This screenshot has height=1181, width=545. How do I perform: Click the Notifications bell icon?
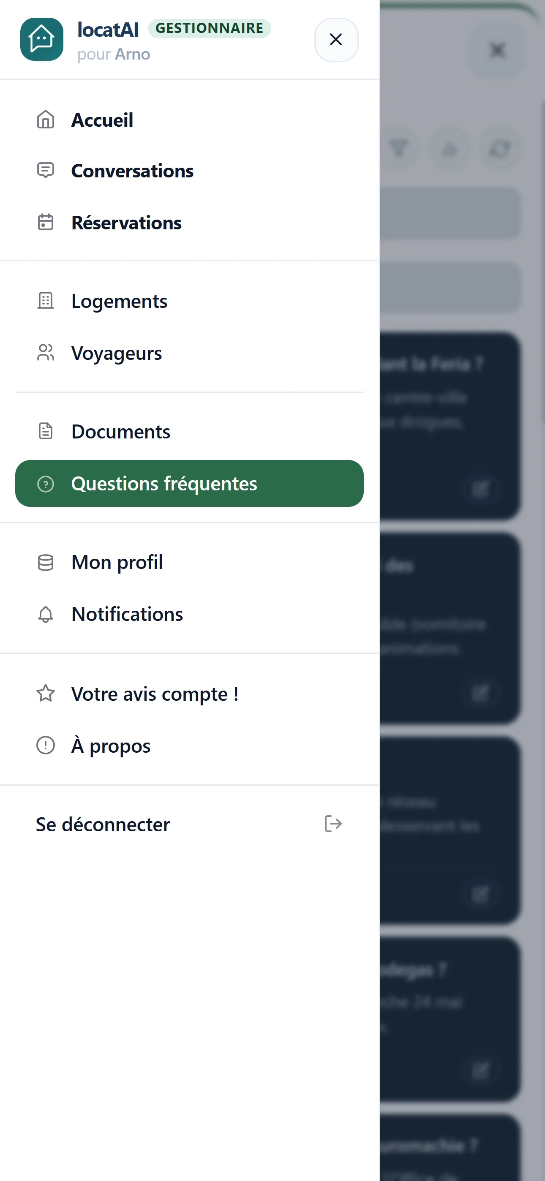point(46,614)
